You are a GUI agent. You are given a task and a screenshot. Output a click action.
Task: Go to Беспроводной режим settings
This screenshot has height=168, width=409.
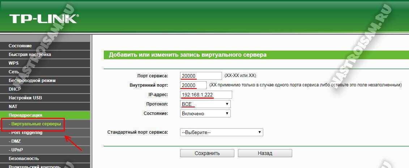tap(32, 81)
